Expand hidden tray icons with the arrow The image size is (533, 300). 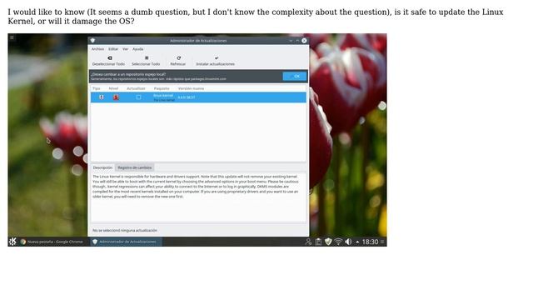click(x=357, y=242)
